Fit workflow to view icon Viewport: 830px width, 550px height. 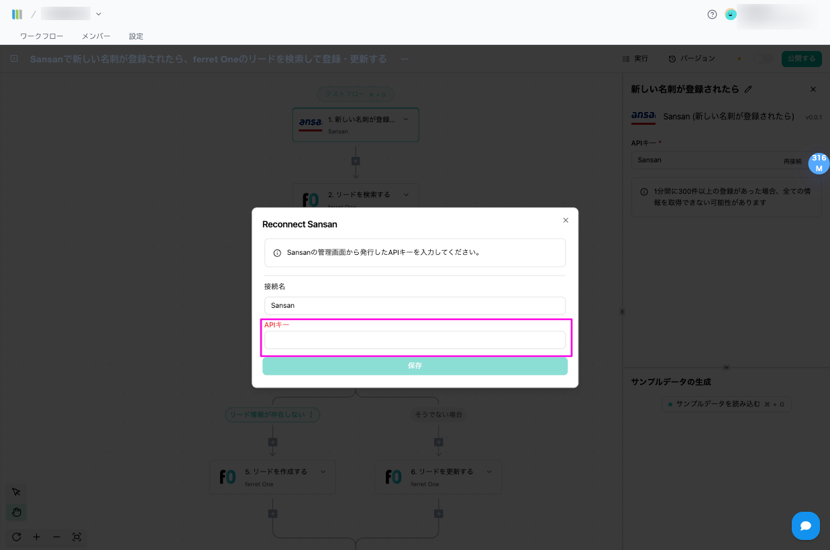(76, 537)
